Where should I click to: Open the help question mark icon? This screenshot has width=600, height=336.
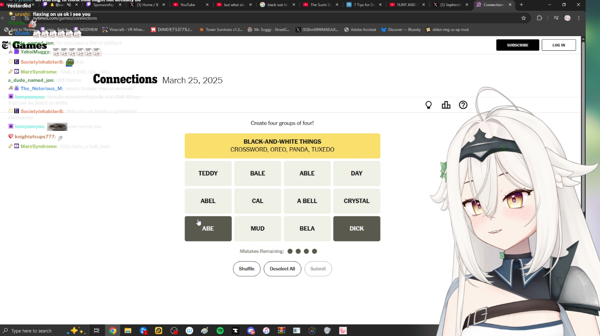coord(463,105)
